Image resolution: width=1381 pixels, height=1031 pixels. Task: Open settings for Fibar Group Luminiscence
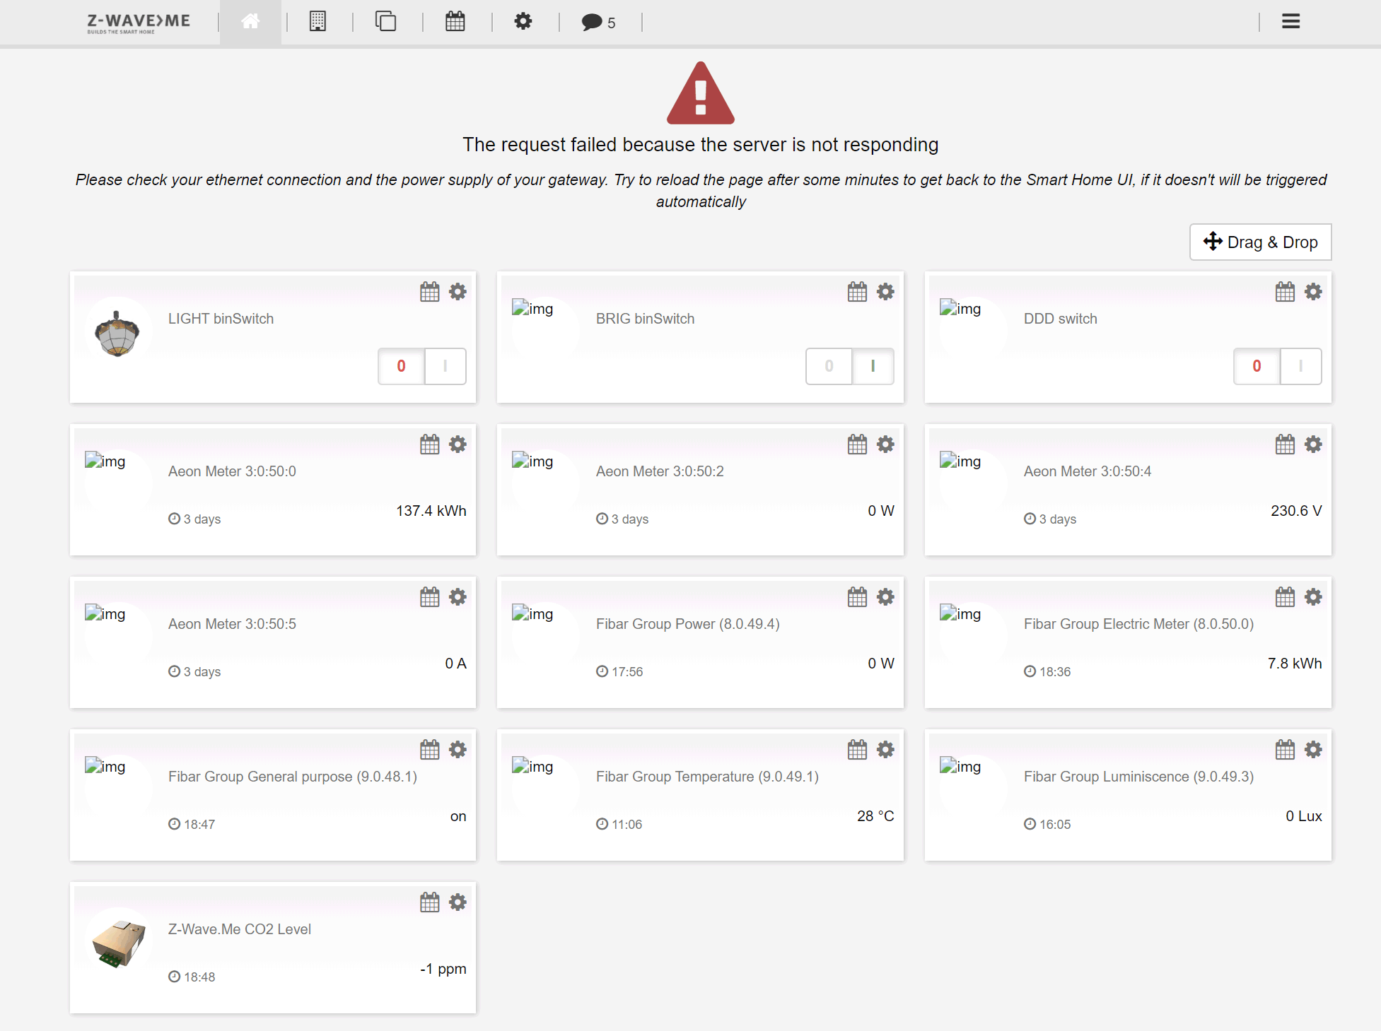click(x=1313, y=750)
